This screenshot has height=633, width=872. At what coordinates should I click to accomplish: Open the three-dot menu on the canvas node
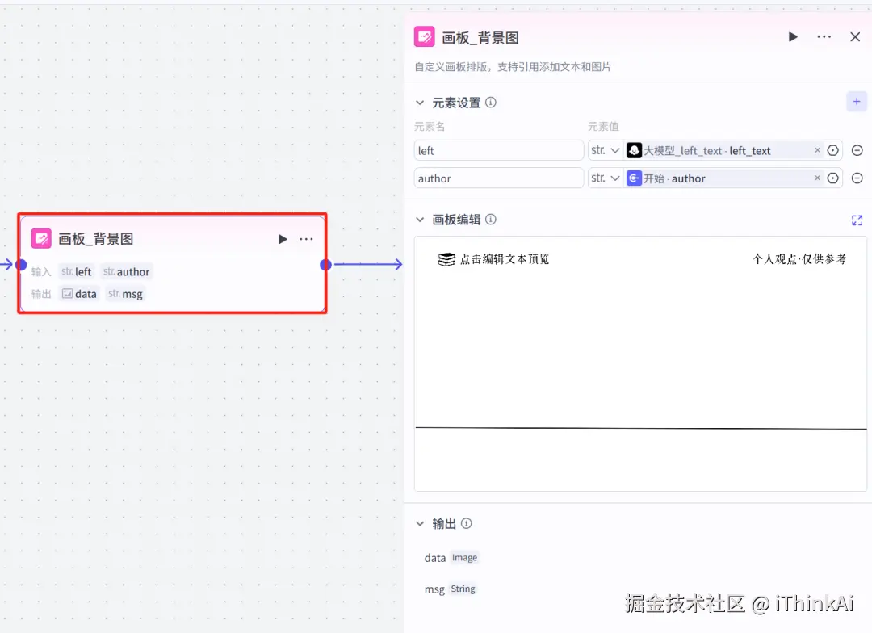[306, 238]
